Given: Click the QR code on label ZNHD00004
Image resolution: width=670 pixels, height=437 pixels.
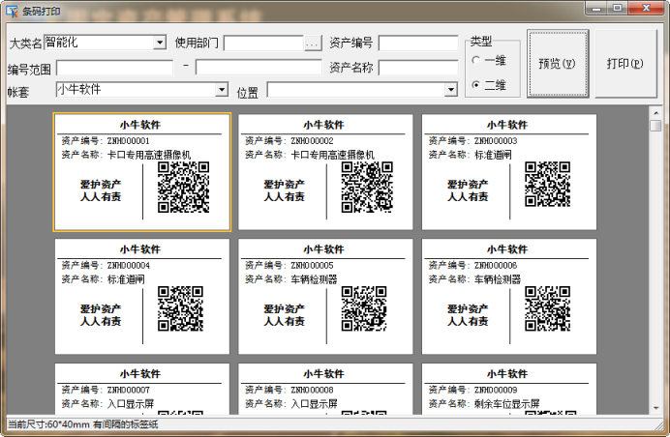Looking at the screenshot, I should (180, 309).
